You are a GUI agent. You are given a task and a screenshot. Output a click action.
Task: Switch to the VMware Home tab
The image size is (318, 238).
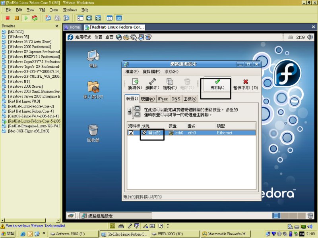pyautogui.click(x=72, y=27)
